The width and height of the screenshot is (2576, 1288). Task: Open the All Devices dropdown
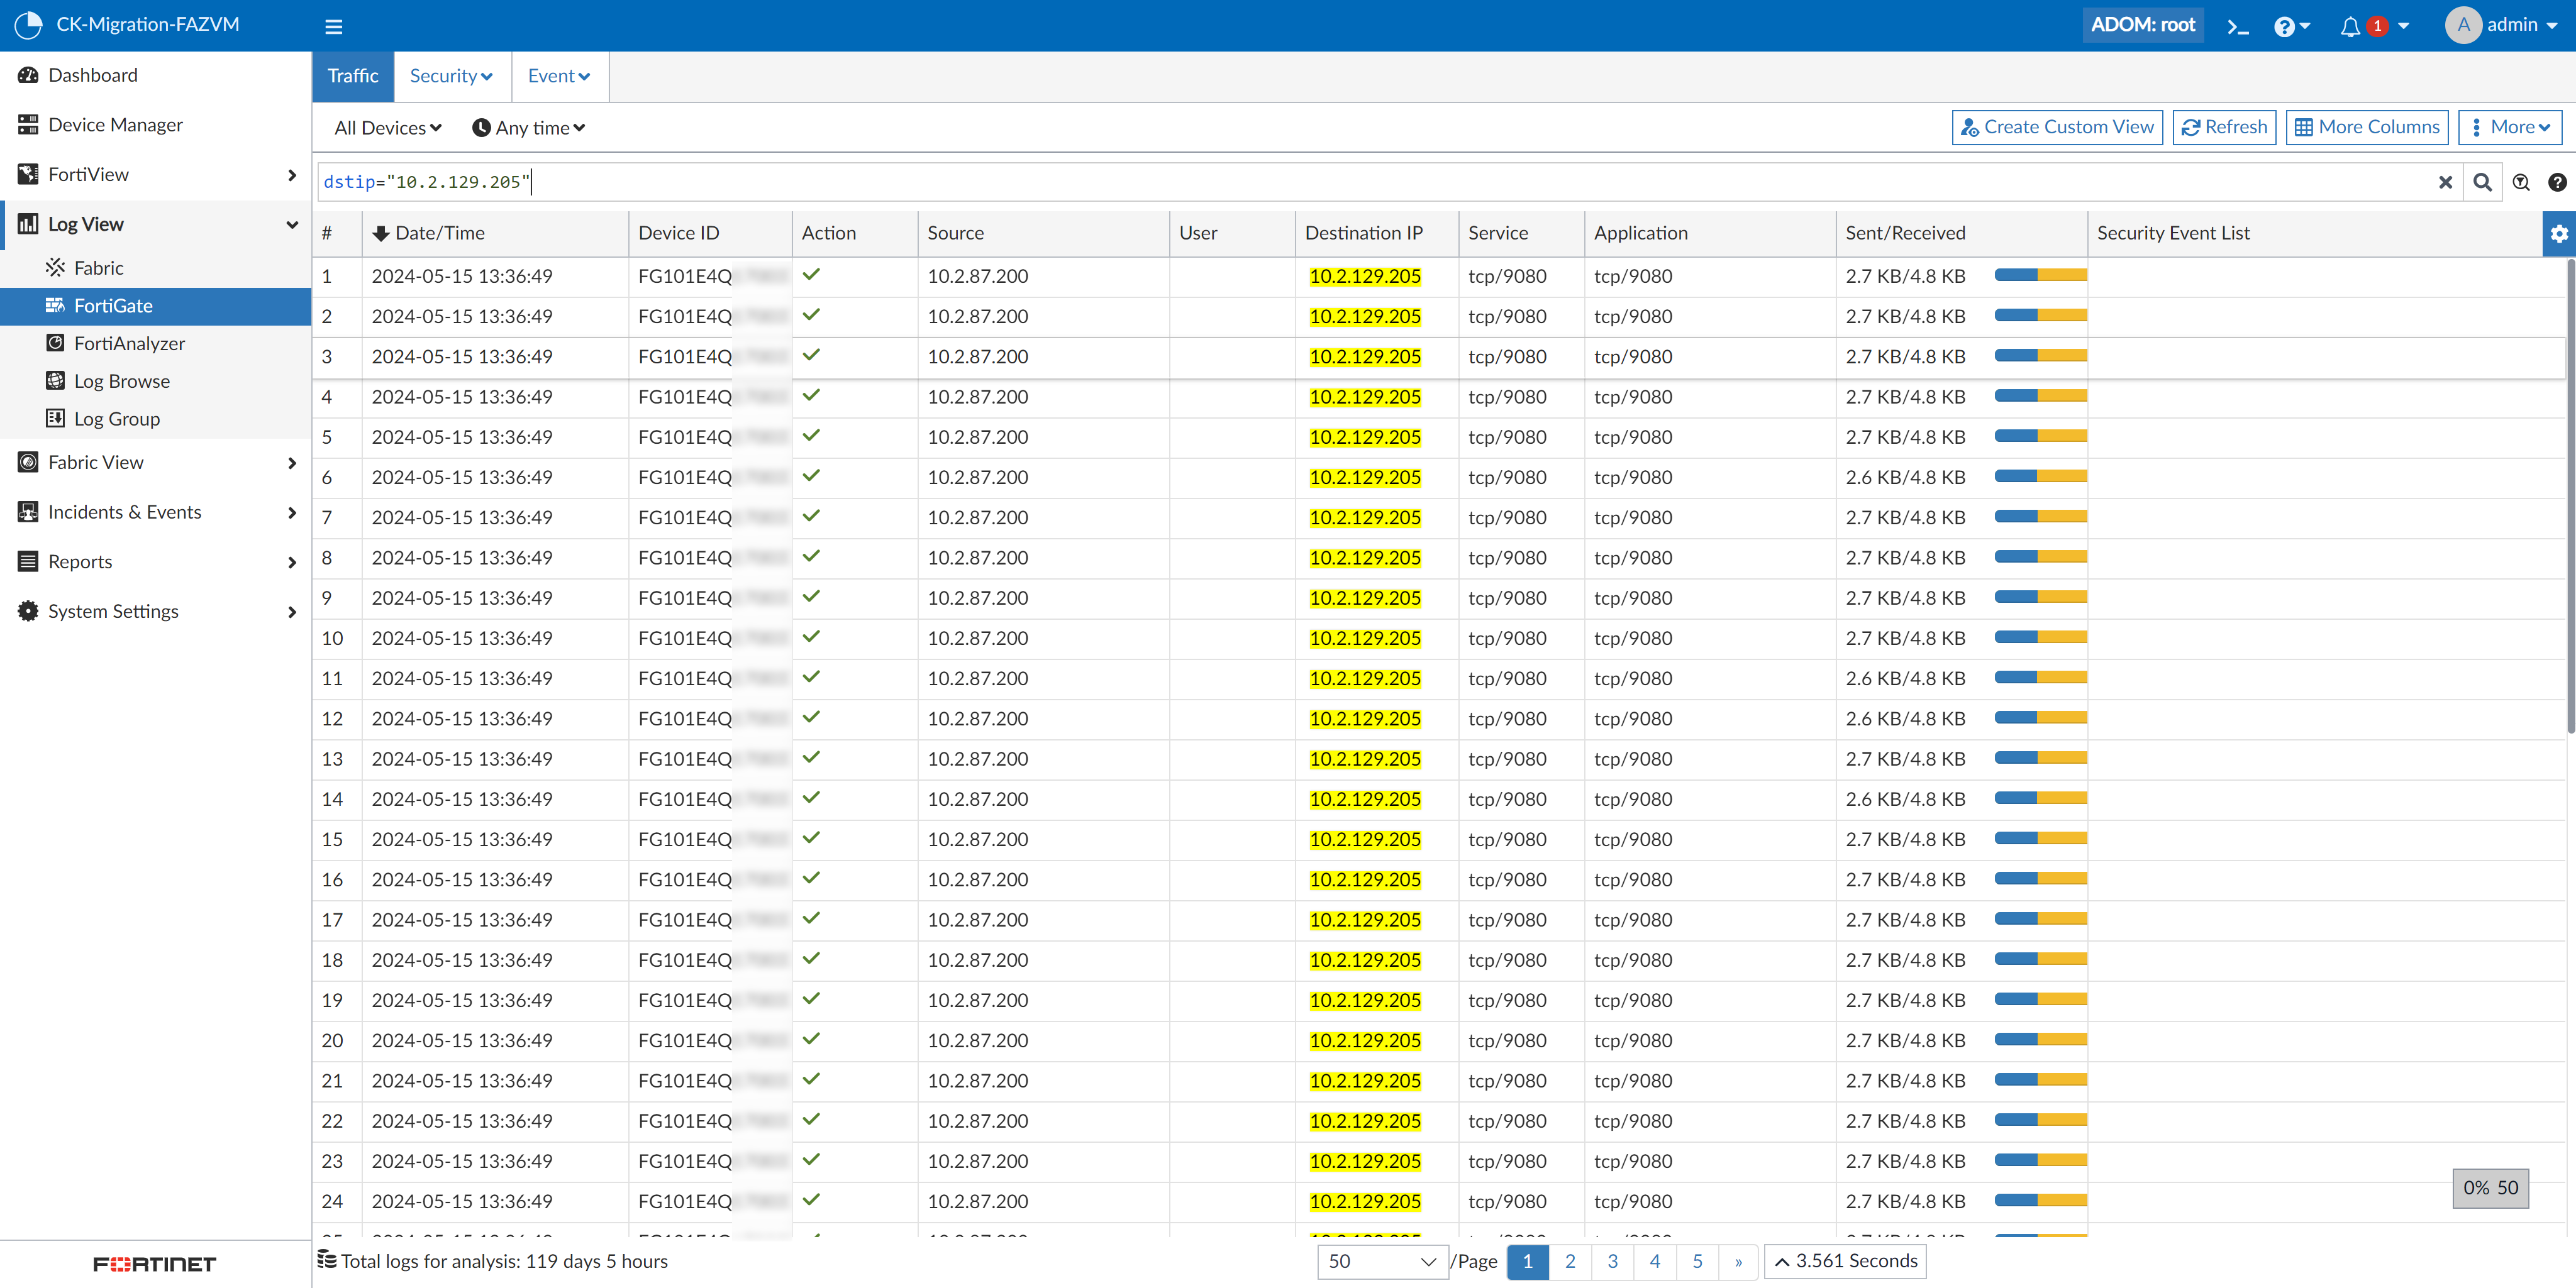click(387, 127)
